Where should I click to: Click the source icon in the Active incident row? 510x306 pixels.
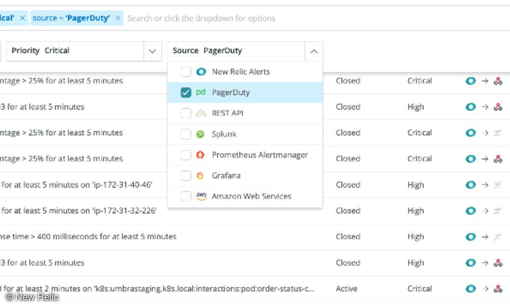470,289
